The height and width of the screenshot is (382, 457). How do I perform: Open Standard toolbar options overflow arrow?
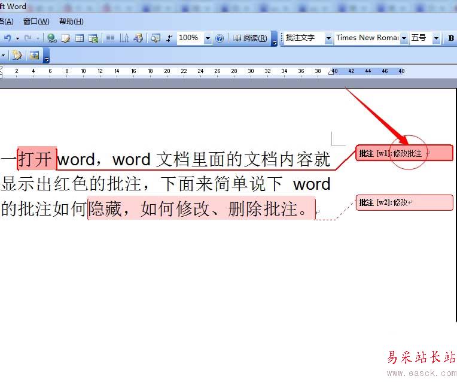274,39
